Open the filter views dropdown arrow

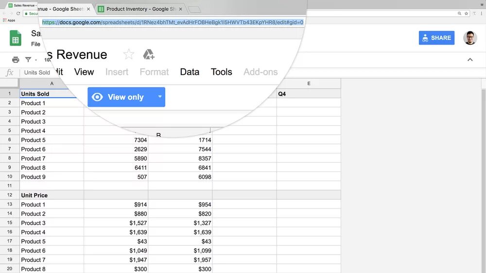pos(36,60)
